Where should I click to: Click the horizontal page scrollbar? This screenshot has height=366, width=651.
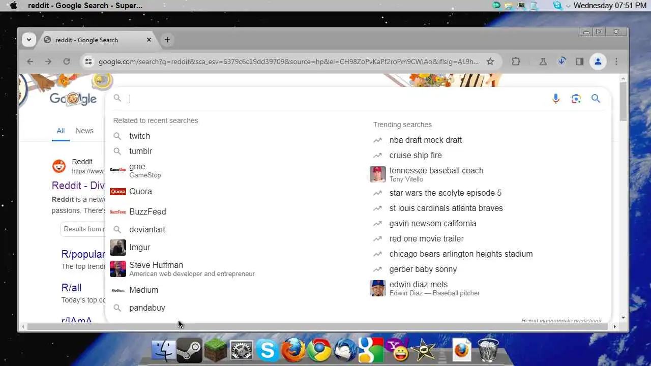point(319,326)
